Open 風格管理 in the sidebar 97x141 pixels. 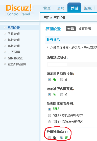click(14, 34)
